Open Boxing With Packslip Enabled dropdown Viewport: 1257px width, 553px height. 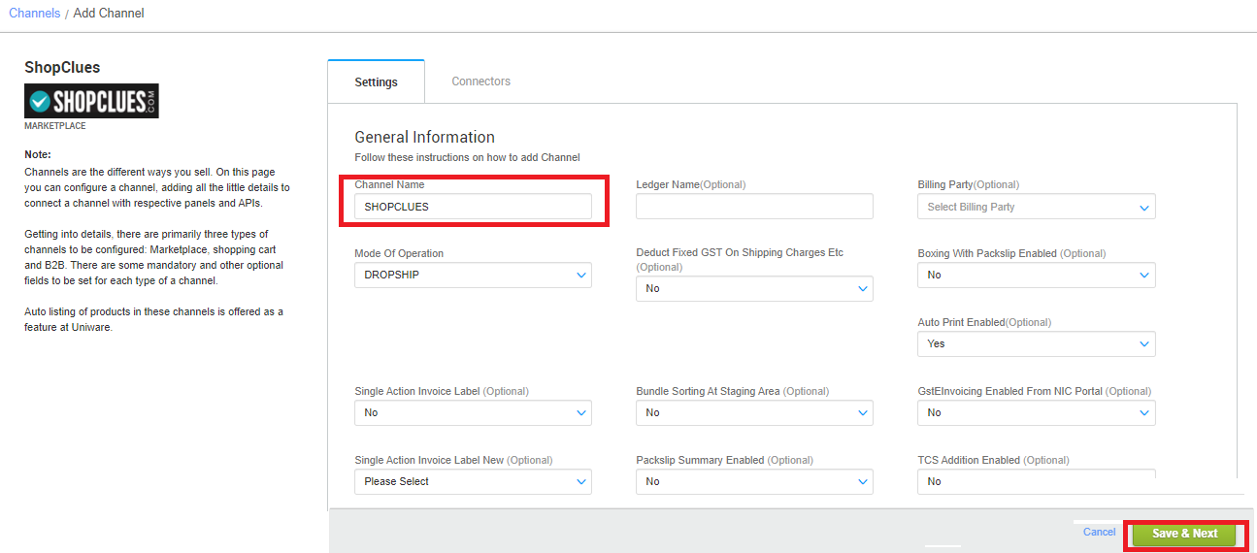coord(1036,275)
